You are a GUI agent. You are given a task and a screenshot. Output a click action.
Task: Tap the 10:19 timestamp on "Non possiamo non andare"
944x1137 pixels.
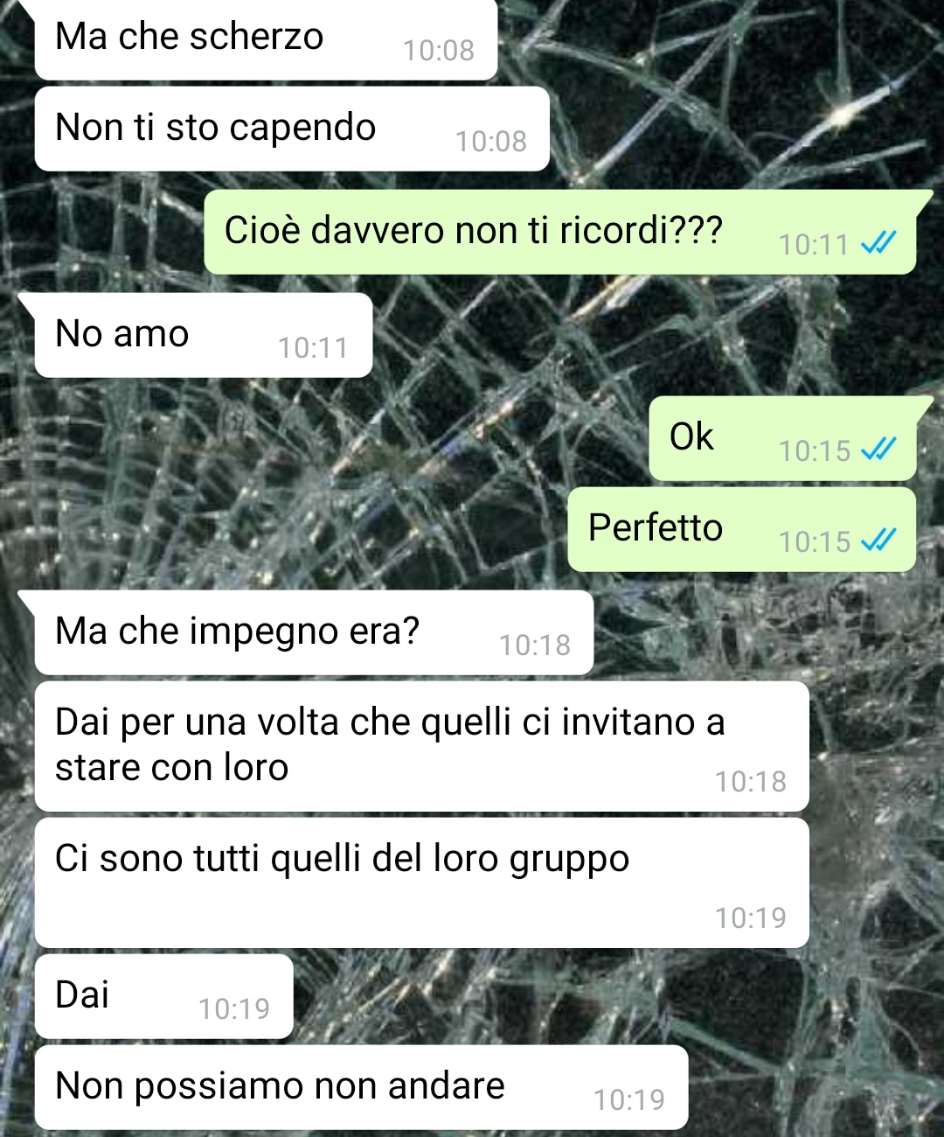click(629, 1100)
